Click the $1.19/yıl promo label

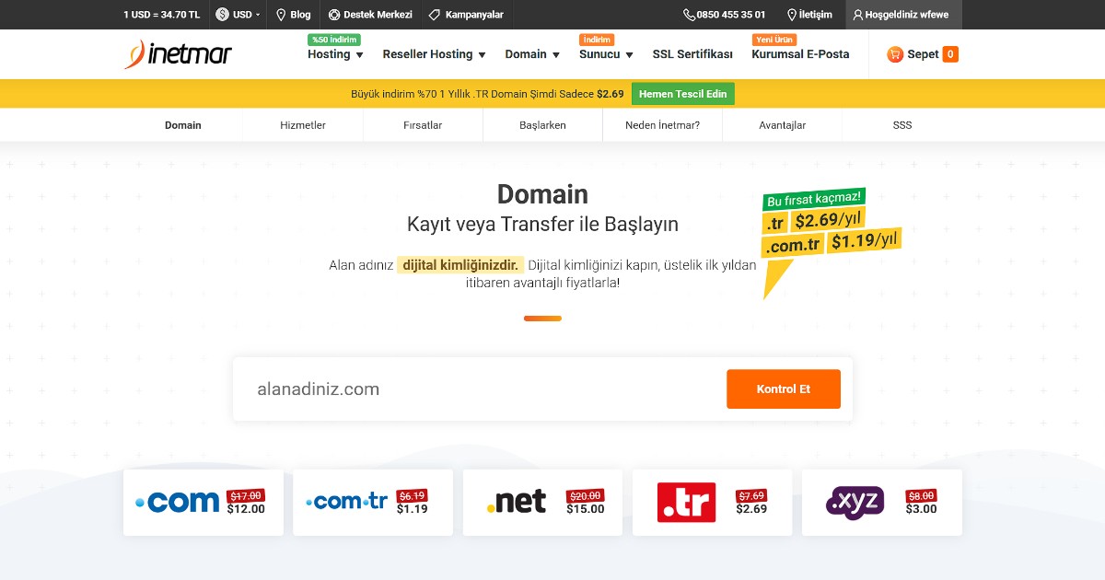862,241
